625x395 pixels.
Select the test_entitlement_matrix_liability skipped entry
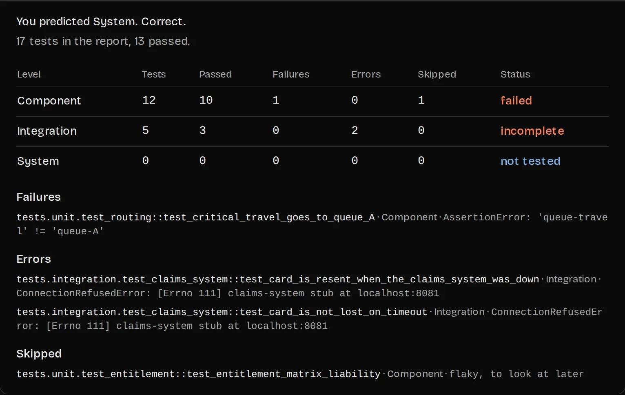[x=300, y=374]
